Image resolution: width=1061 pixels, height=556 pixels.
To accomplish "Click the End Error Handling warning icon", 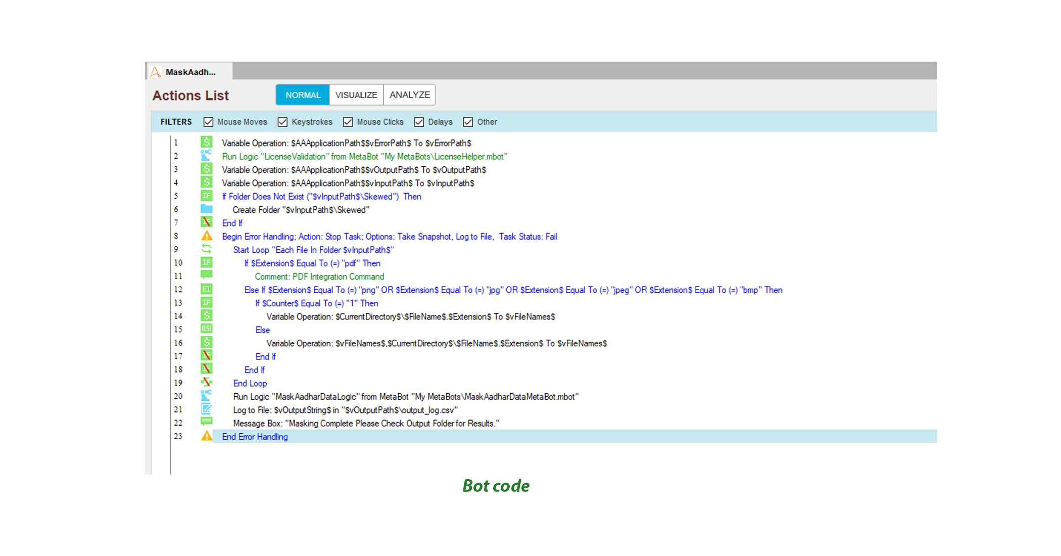I will click(207, 436).
